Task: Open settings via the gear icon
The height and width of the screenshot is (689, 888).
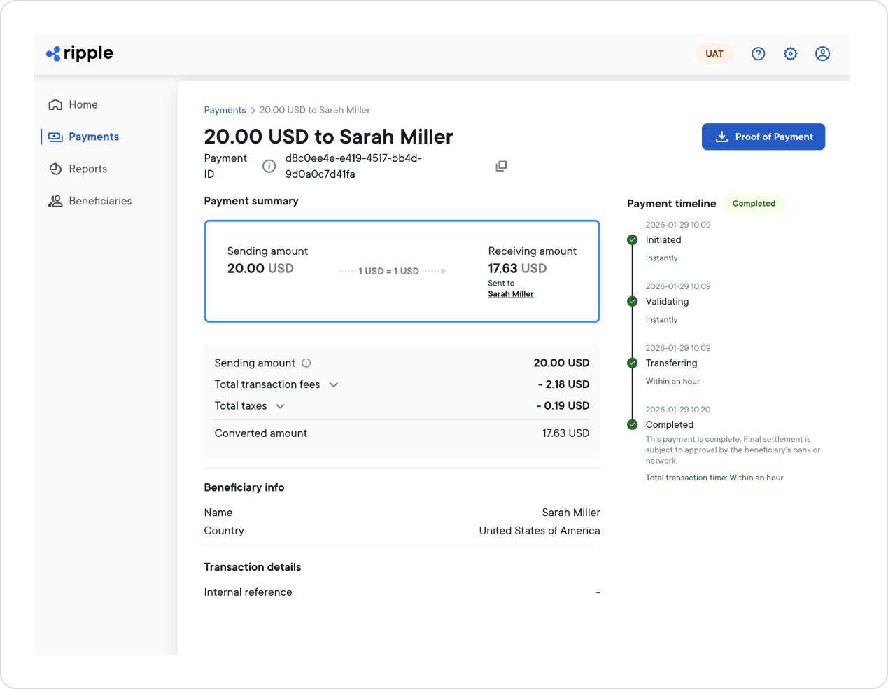Action: [x=790, y=53]
